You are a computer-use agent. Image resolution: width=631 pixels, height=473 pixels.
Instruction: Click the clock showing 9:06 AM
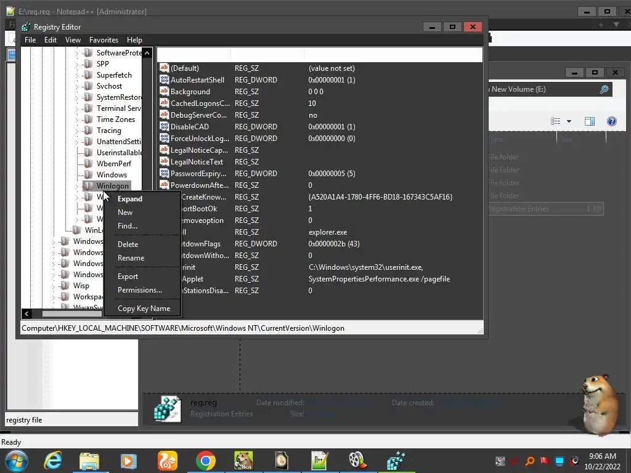603,456
